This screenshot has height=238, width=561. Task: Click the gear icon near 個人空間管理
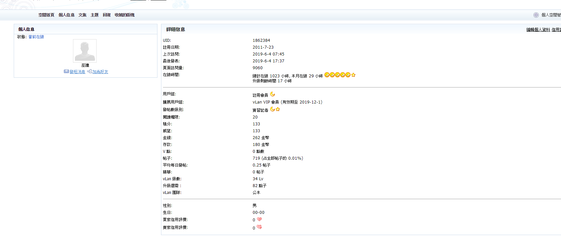point(536,15)
